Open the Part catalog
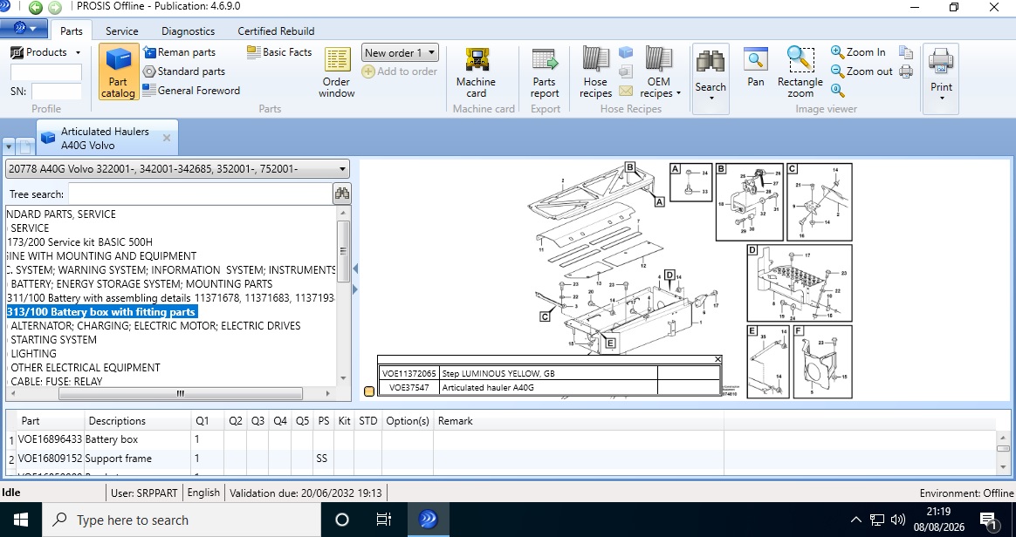 pyautogui.click(x=119, y=71)
